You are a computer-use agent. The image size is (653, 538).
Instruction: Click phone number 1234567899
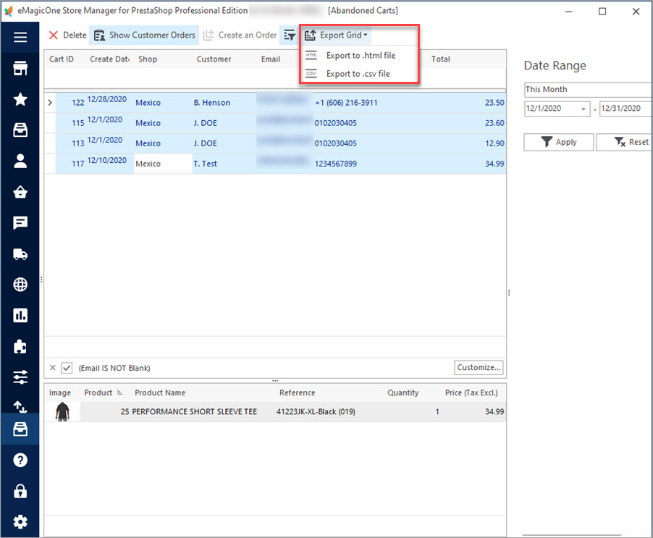(x=336, y=164)
